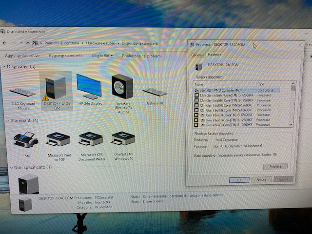The width and height of the screenshot is (312, 234).
Task: Switch to the Generale tab
Action: (x=197, y=55)
